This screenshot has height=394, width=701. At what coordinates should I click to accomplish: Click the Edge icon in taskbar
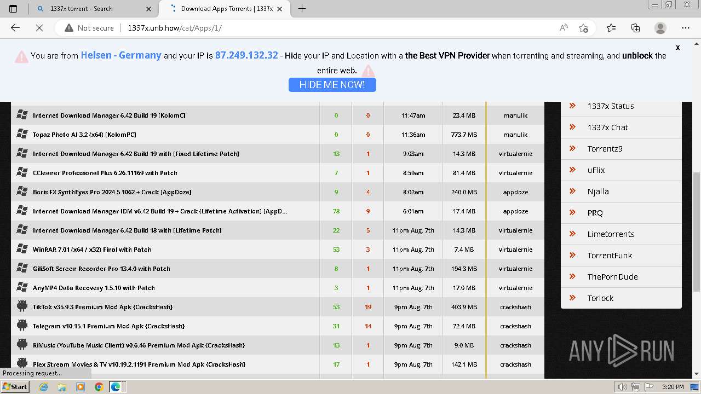tap(116, 387)
